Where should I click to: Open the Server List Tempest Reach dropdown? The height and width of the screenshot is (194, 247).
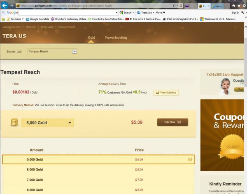click(x=52, y=52)
